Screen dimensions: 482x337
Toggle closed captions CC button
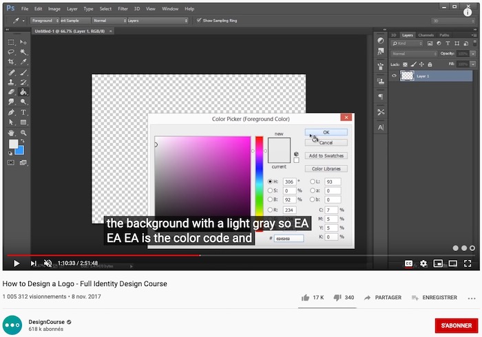point(408,263)
